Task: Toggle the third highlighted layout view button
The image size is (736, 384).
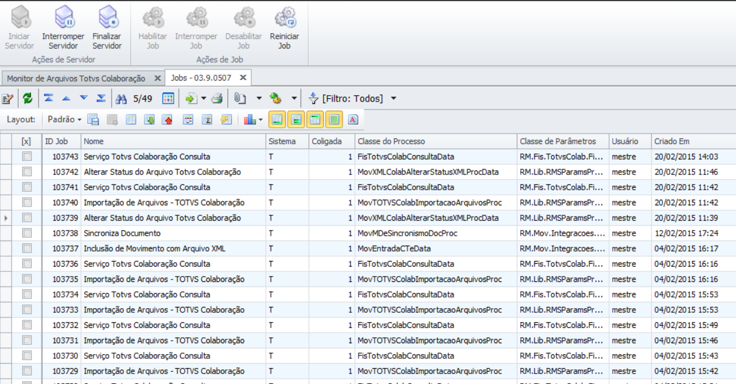Action: 315,120
